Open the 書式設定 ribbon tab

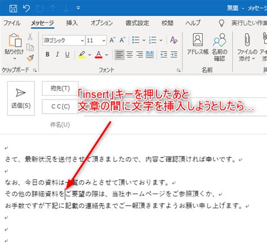pos(137,23)
